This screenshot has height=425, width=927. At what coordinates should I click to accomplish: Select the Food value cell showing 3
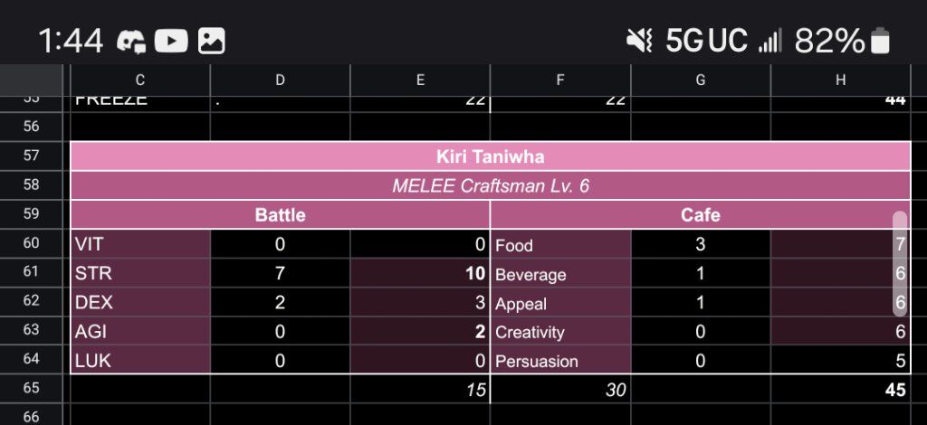[701, 244]
